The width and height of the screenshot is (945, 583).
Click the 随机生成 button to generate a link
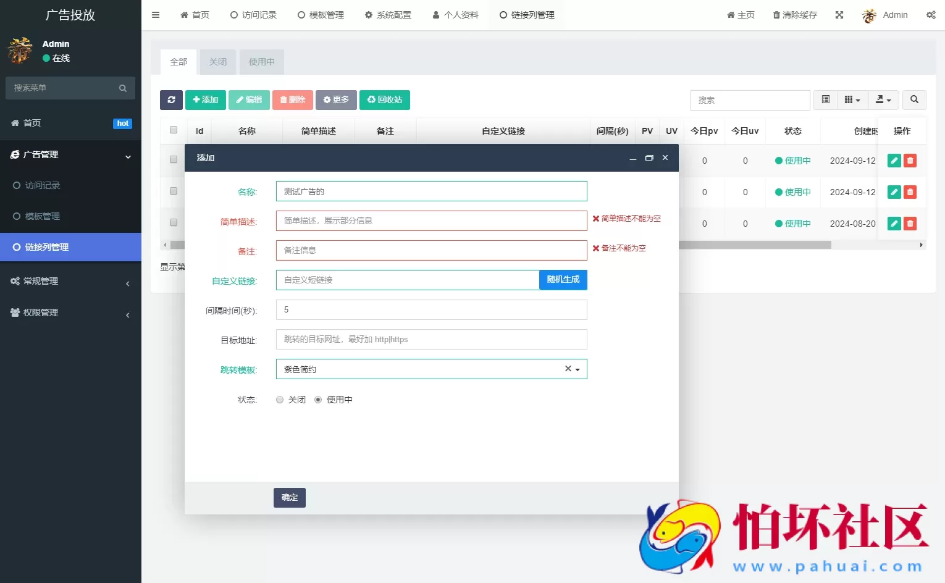click(x=563, y=280)
